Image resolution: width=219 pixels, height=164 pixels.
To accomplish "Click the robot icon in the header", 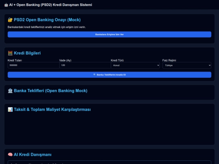I will (6, 5).
